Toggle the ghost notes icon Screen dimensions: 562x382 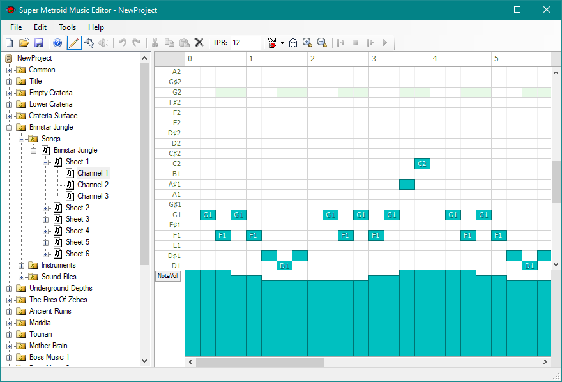293,43
